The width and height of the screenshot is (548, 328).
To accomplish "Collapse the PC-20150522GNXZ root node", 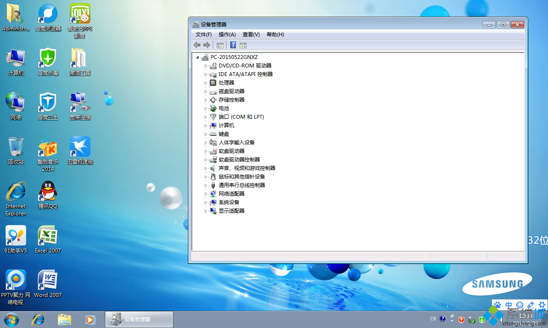I will pos(197,57).
